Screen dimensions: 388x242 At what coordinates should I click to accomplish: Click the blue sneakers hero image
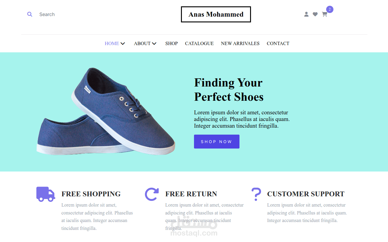tap(106, 112)
